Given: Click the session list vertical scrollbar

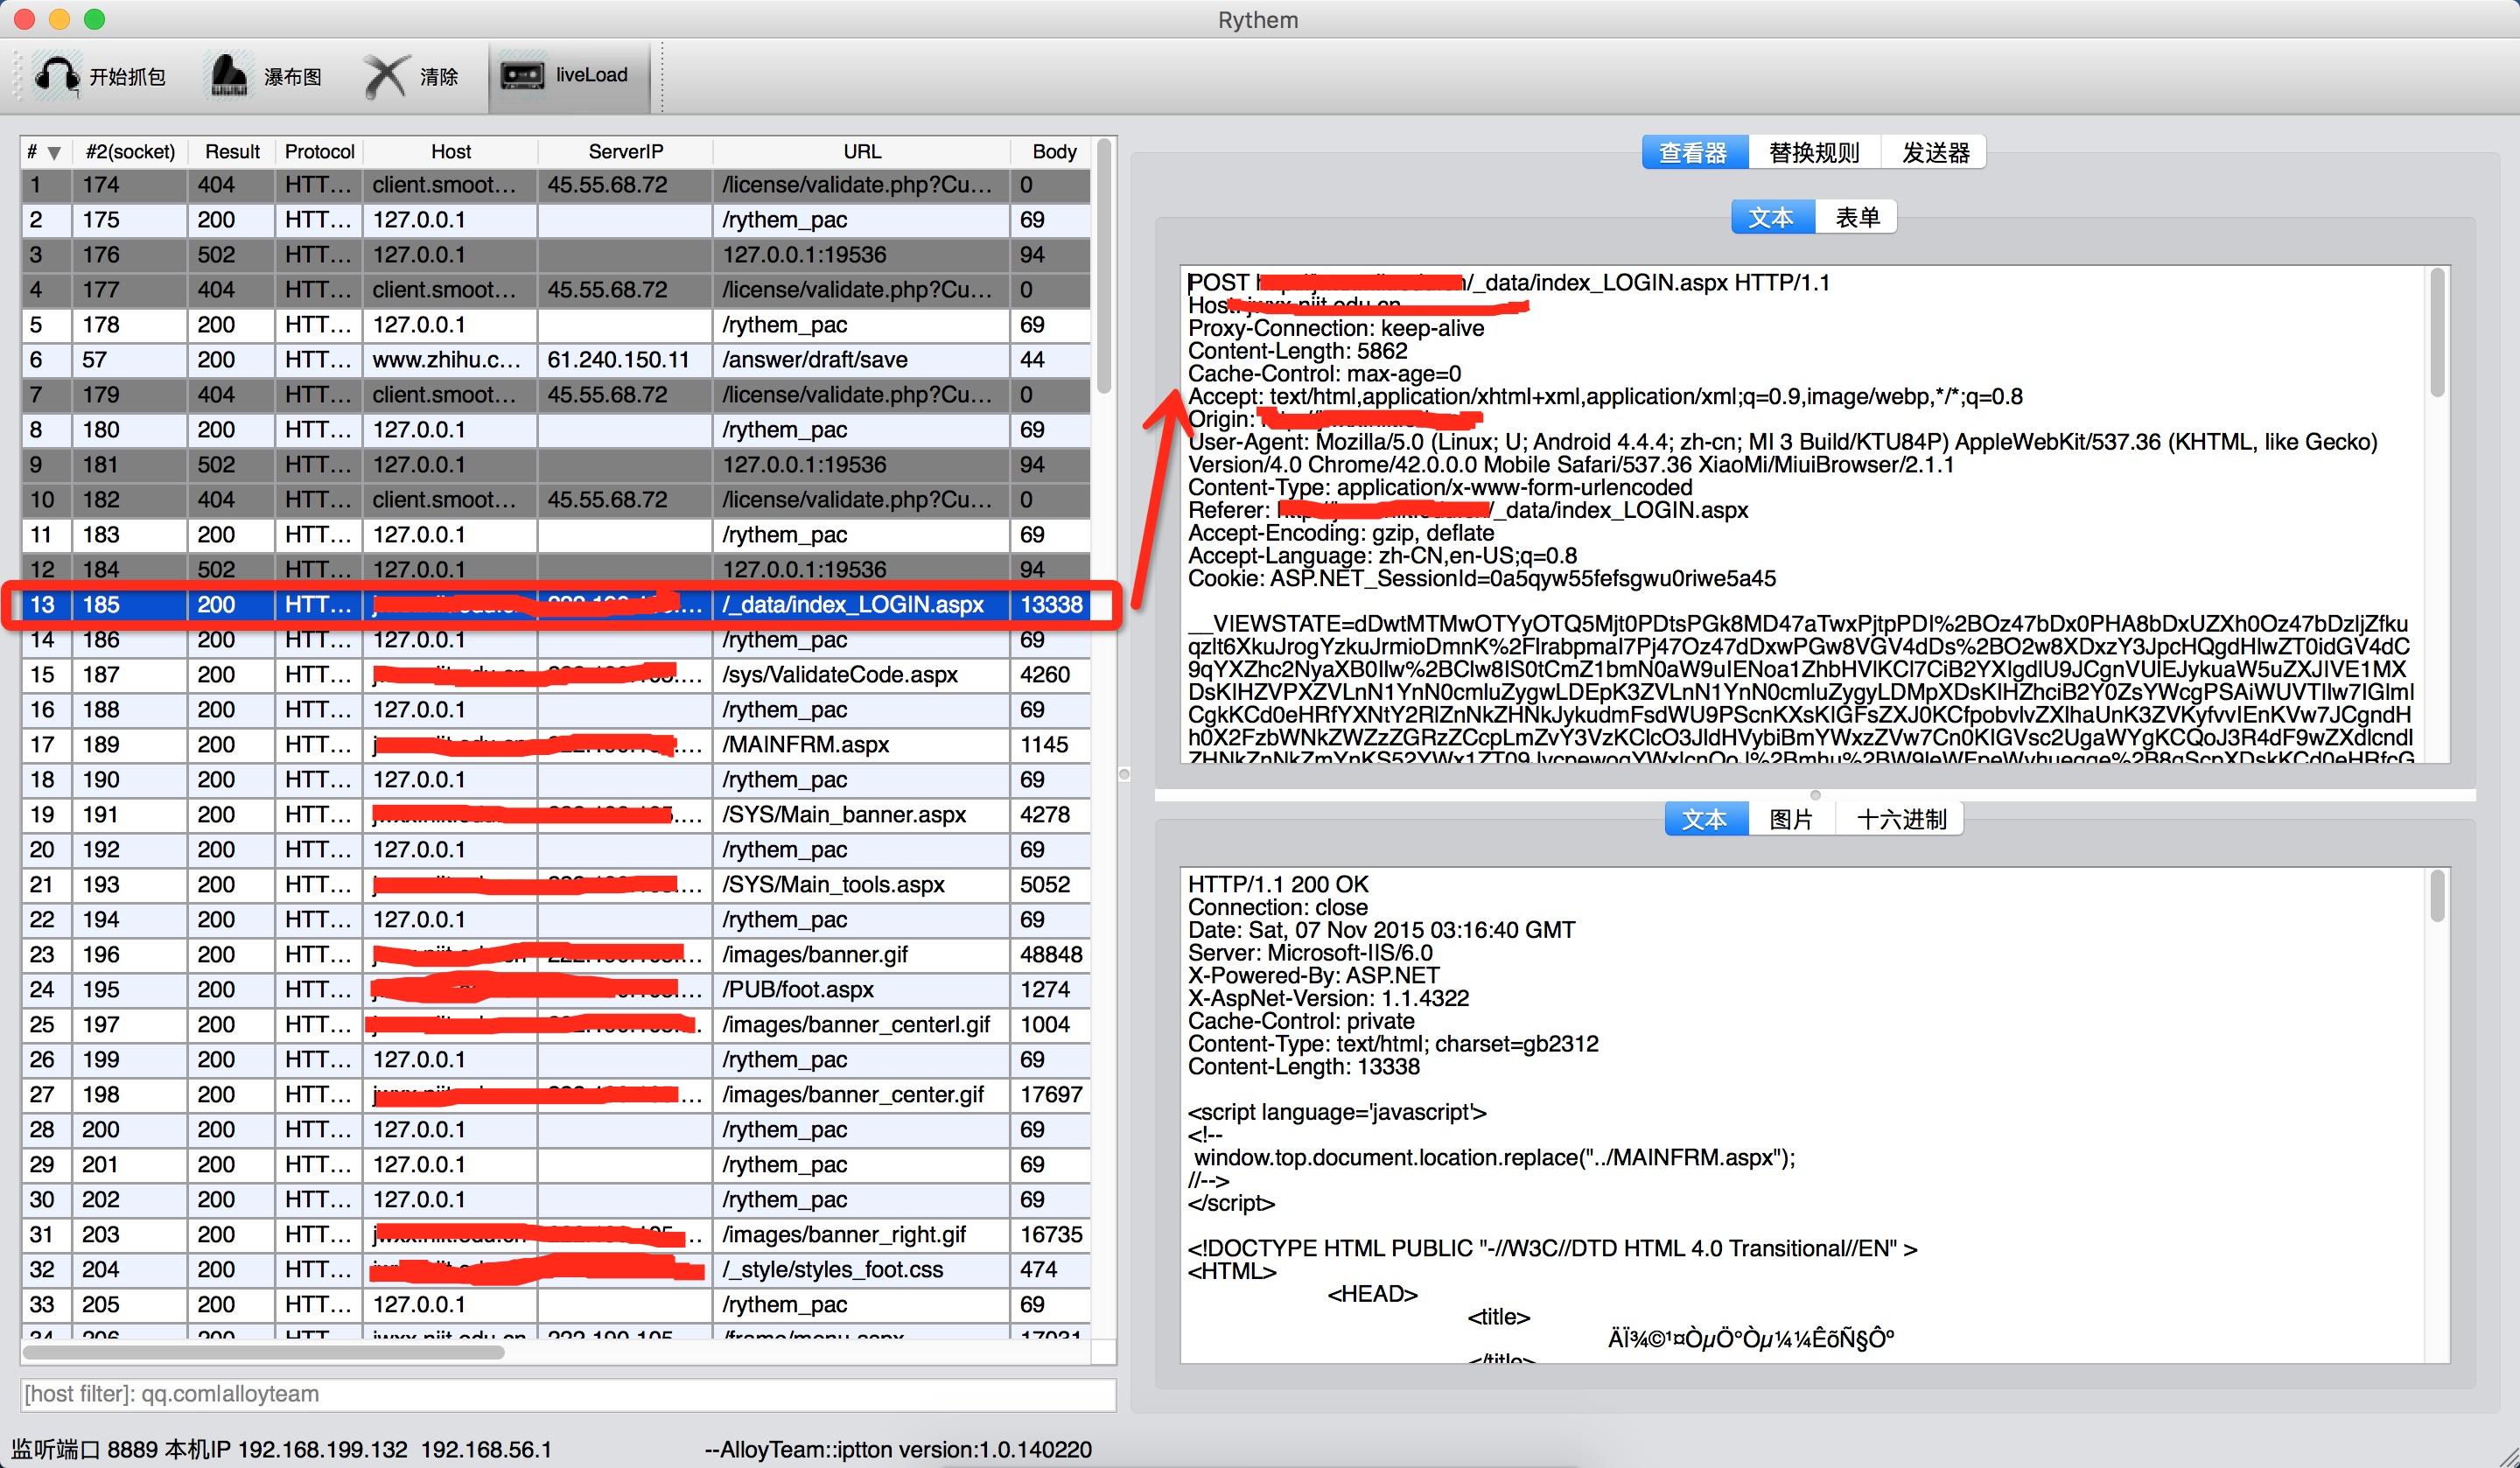Looking at the screenshot, I should pos(1104,266).
